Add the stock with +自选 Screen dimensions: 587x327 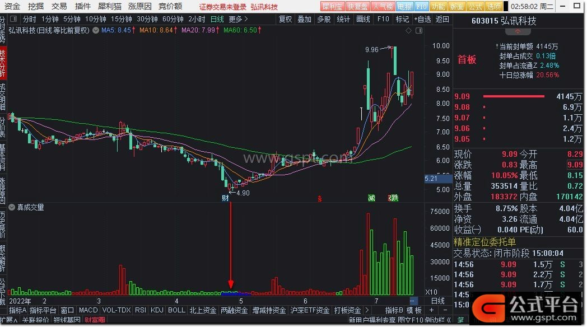tap(423, 18)
